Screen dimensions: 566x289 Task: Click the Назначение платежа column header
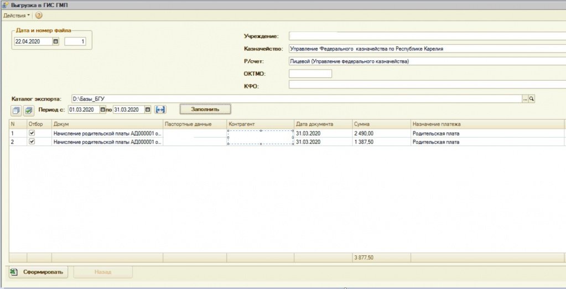(x=487, y=124)
